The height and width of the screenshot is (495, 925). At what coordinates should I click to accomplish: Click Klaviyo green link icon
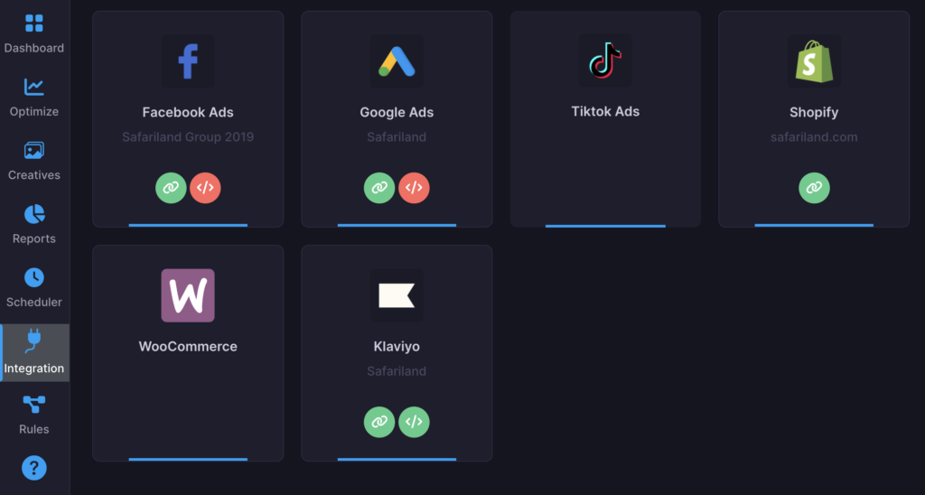click(379, 422)
